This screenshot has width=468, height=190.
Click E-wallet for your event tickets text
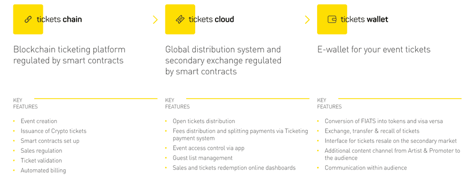click(x=374, y=50)
